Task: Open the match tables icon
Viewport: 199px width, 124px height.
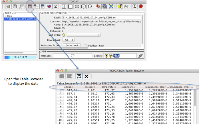Action: [98, 7]
